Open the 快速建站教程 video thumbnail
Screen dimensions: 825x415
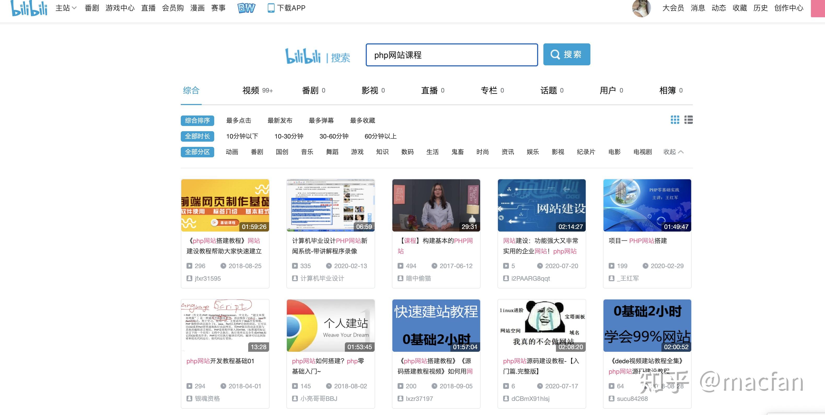[436, 326]
